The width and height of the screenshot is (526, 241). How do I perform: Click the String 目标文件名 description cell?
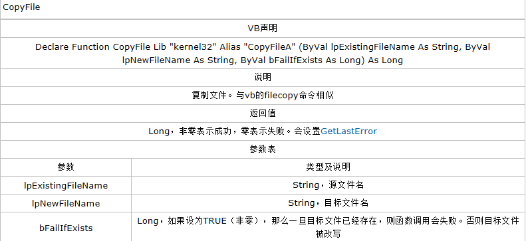(328, 203)
